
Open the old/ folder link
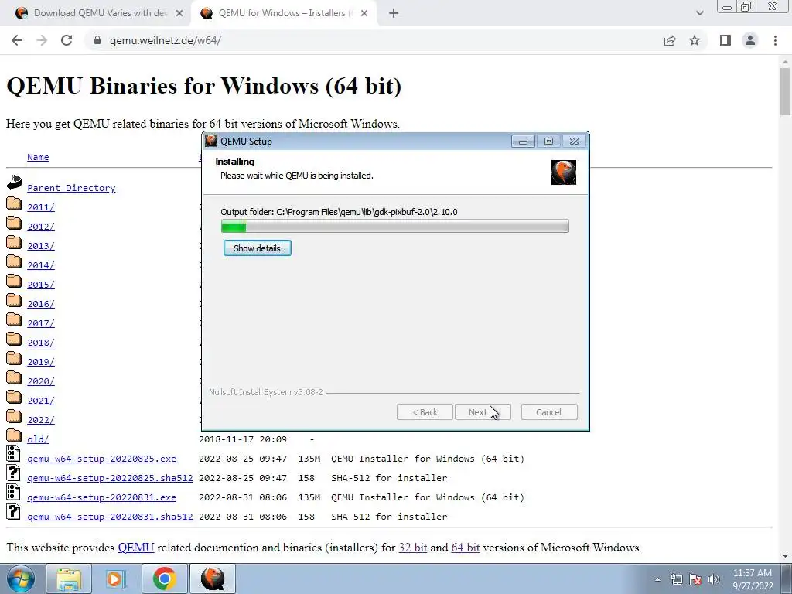(x=38, y=439)
